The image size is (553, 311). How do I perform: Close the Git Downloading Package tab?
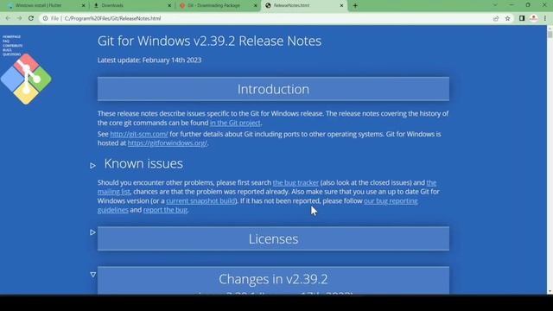click(x=256, y=6)
